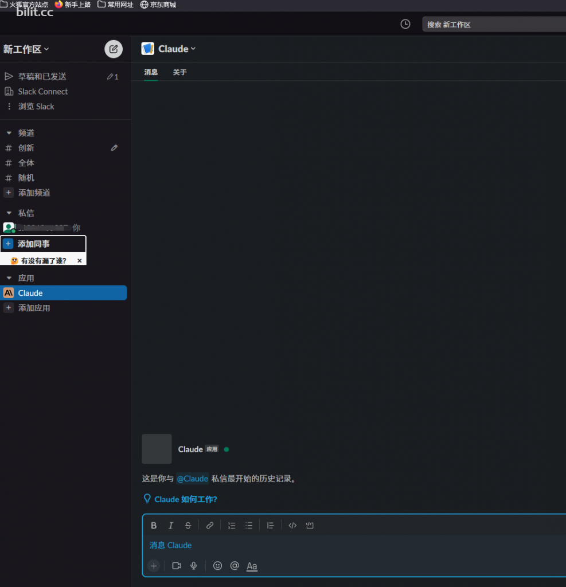Click the compose new message icon

click(114, 49)
